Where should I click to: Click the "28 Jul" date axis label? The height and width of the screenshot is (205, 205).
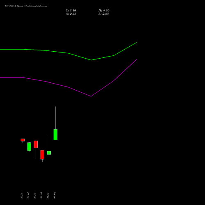pos(28,196)
